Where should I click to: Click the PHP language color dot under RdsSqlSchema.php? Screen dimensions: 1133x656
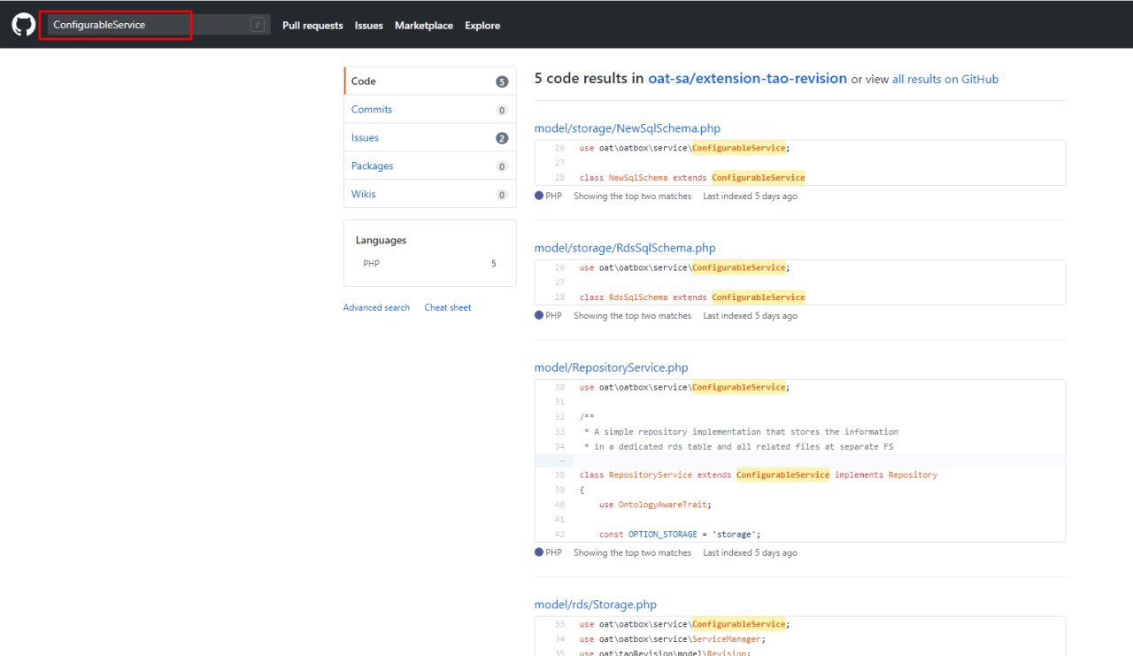click(539, 315)
